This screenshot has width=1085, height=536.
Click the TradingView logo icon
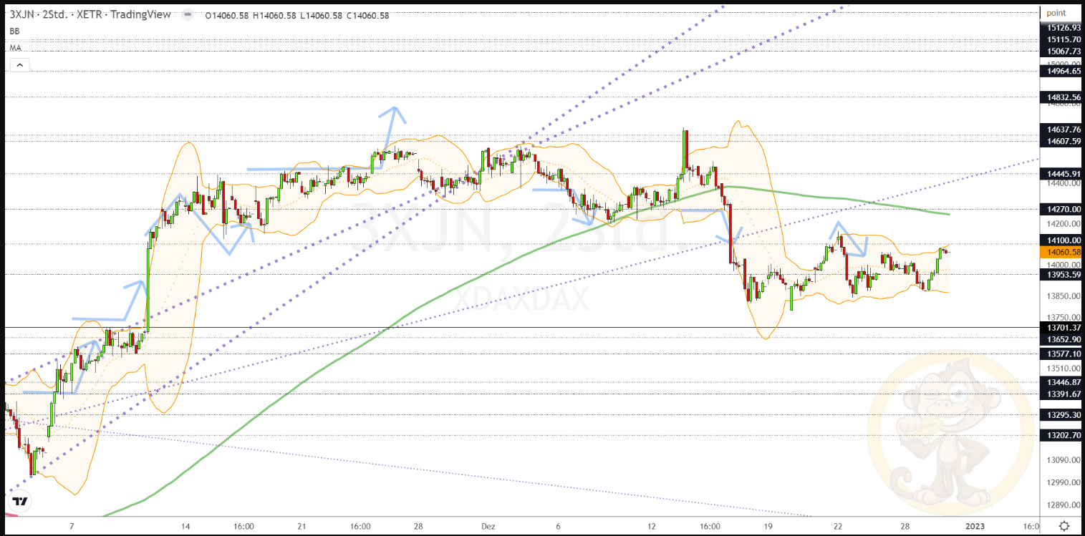coord(21,502)
